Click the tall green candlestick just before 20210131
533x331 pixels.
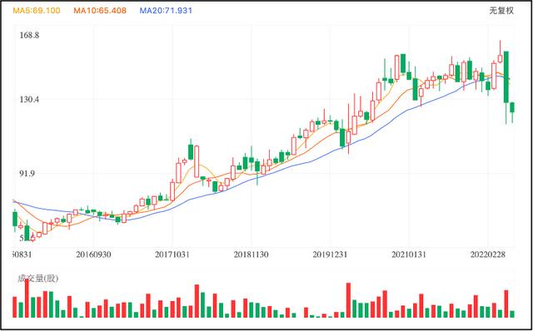(x=403, y=63)
